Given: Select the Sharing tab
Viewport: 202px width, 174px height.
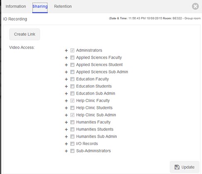Looking at the screenshot, I should point(40,7).
